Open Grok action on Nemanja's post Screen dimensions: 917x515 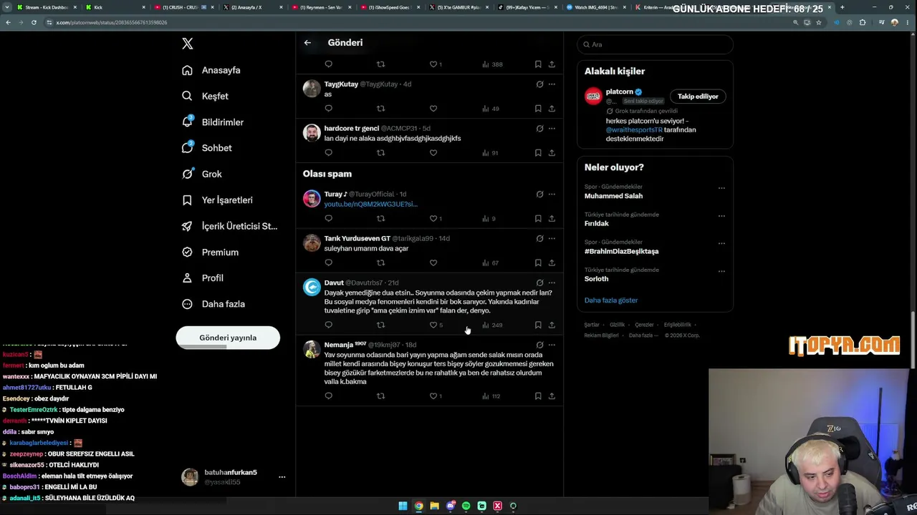pyautogui.click(x=539, y=345)
